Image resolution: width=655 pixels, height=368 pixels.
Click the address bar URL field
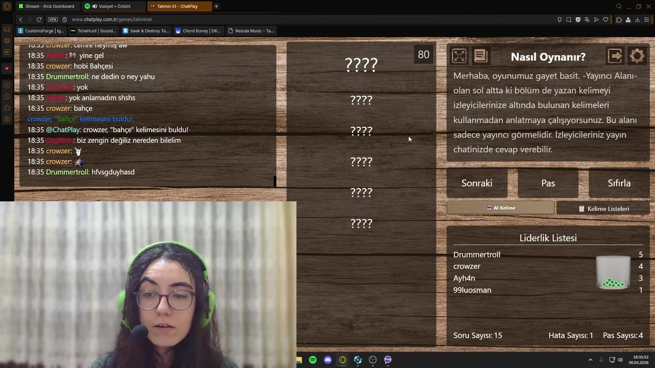(x=307, y=19)
